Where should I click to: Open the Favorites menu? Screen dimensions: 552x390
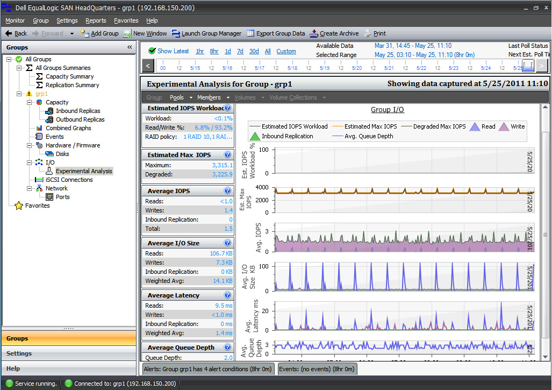pos(126,20)
